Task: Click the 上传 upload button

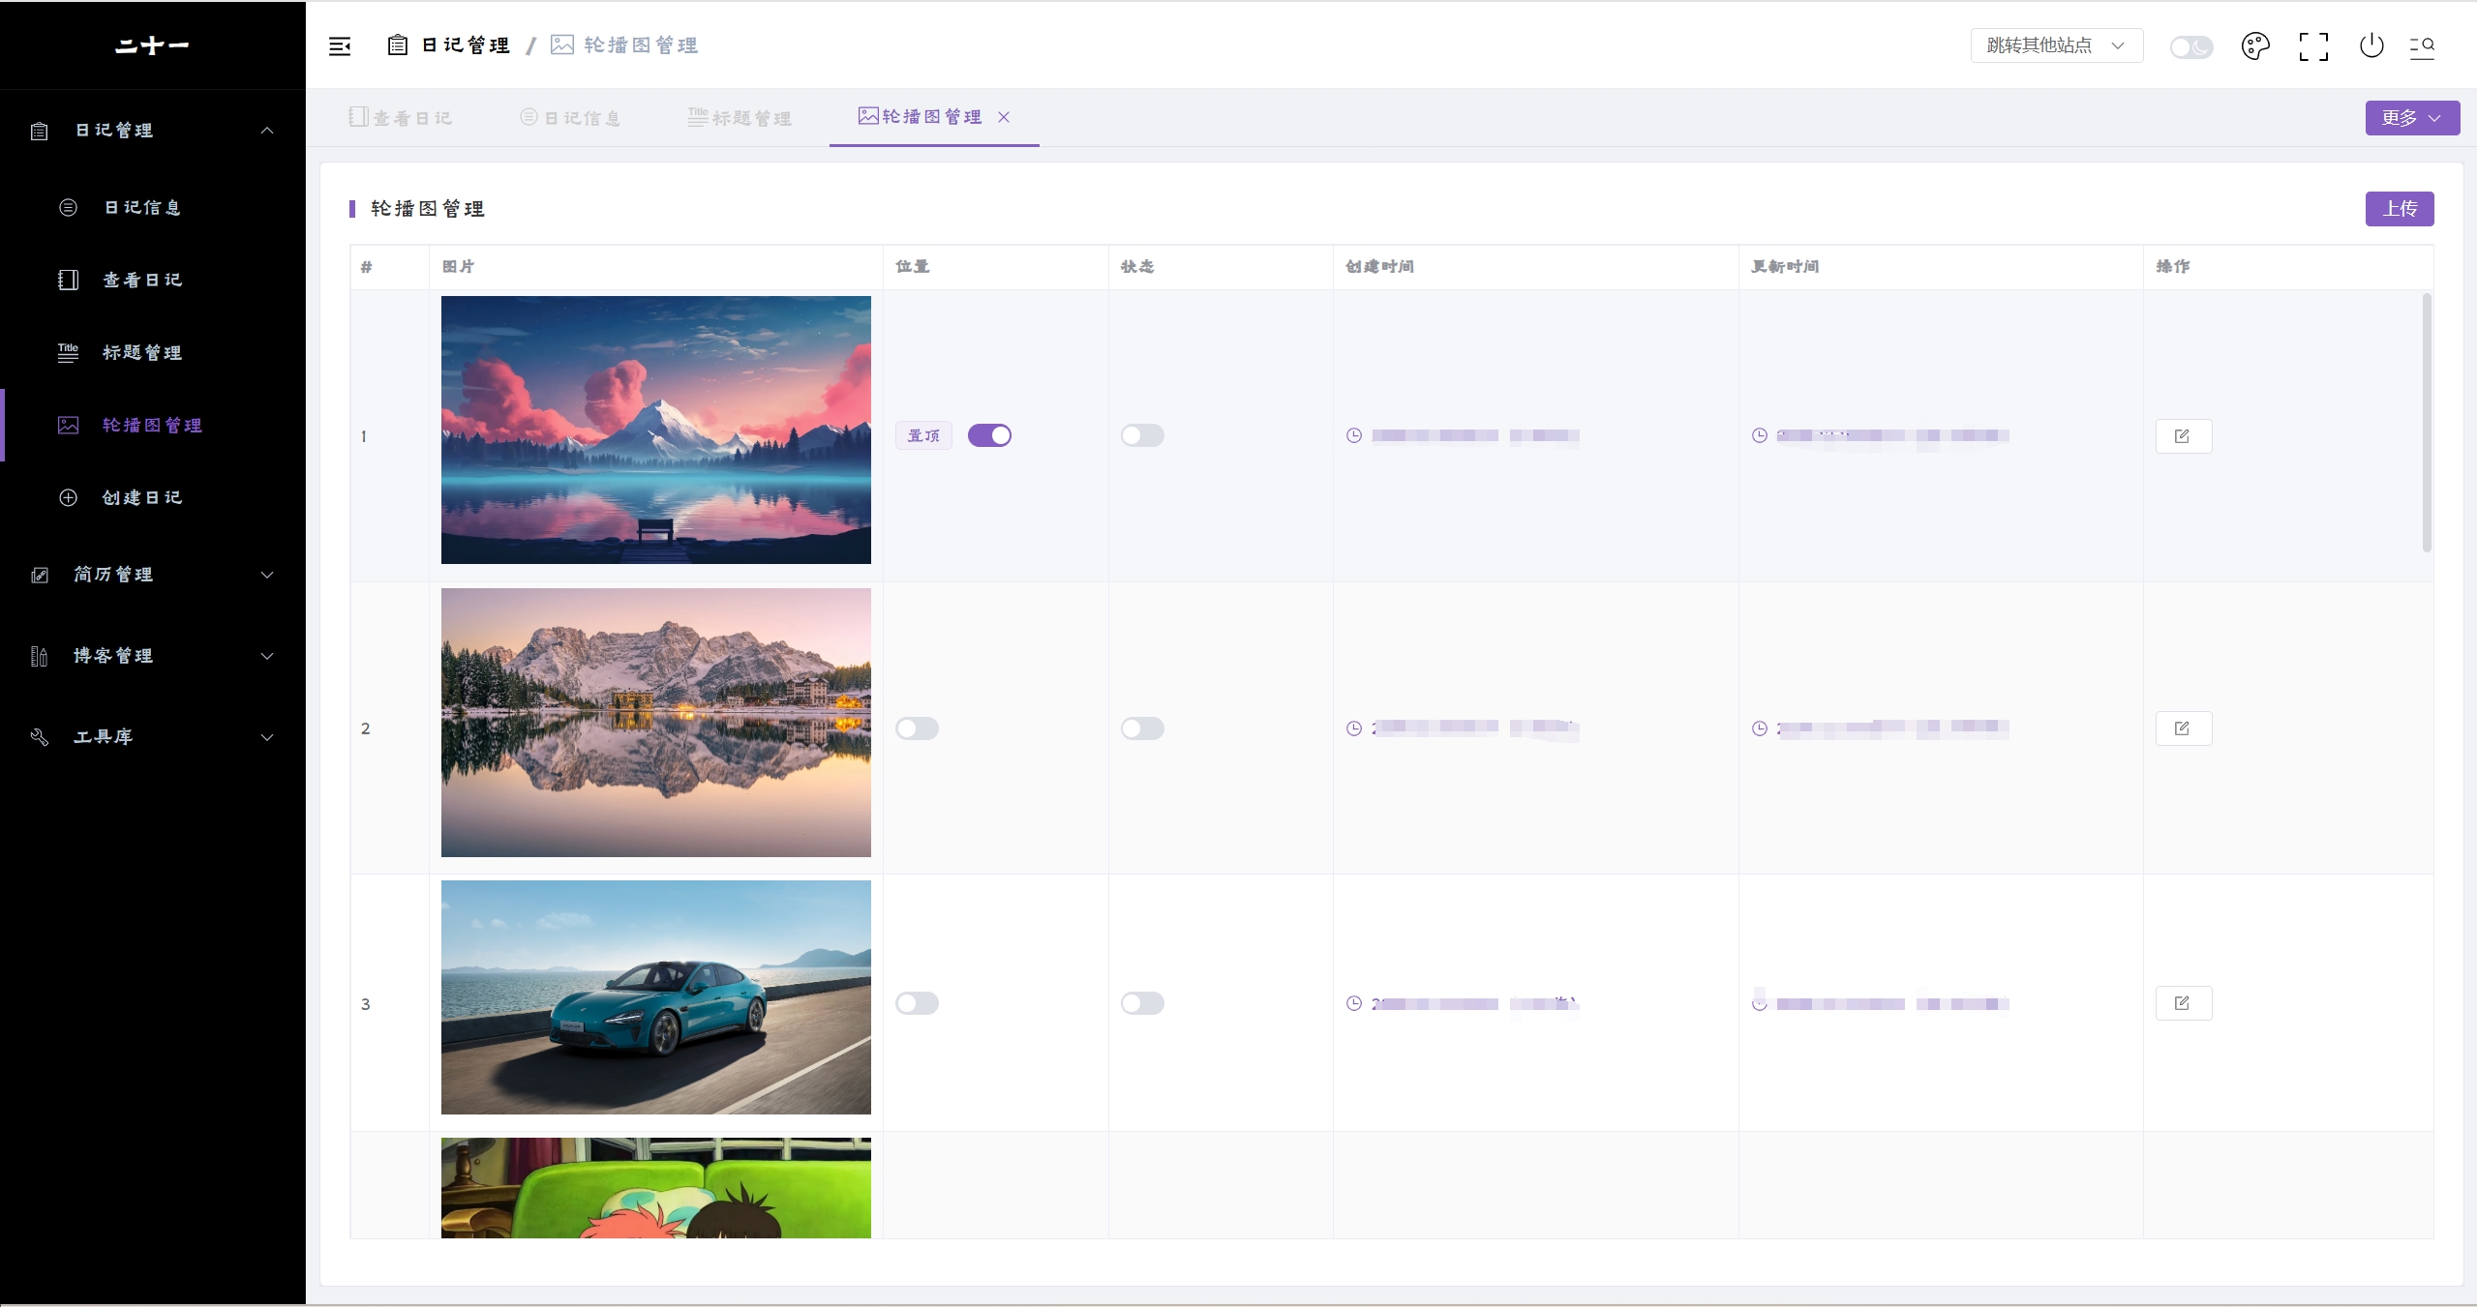Action: tap(2399, 209)
